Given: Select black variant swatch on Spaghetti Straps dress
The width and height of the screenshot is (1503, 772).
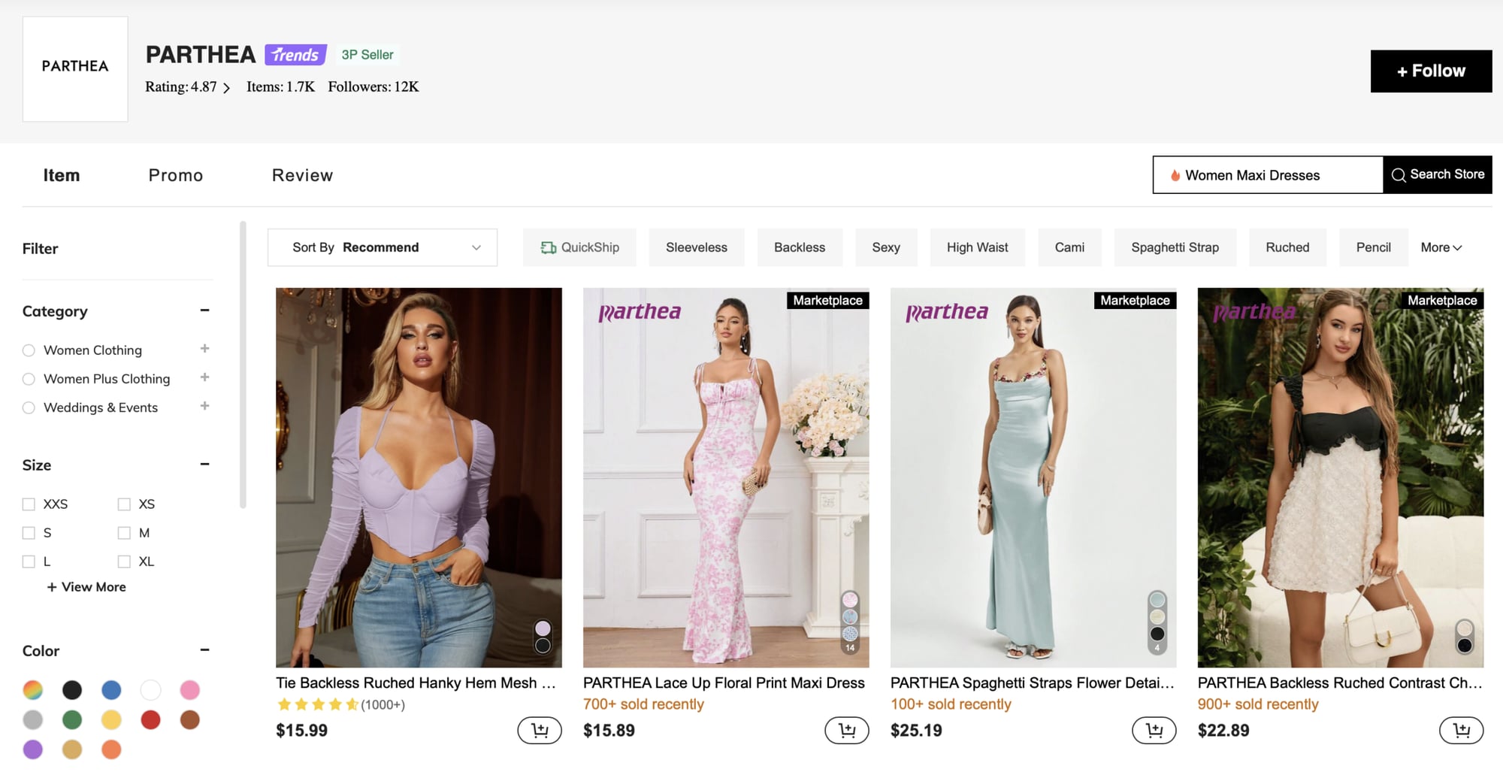Looking at the screenshot, I should click(x=1157, y=634).
